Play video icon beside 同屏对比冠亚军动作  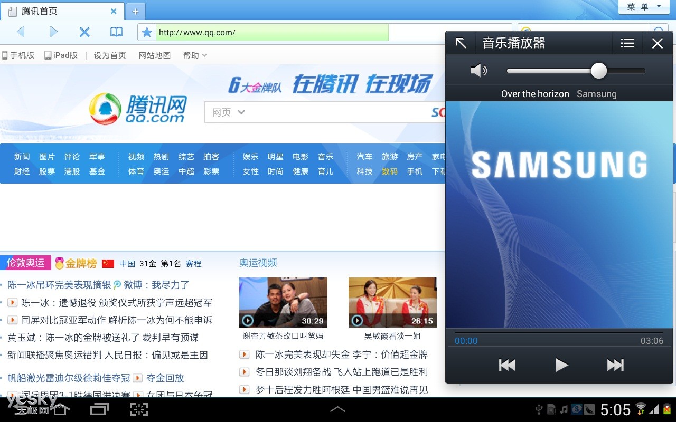[13, 320]
